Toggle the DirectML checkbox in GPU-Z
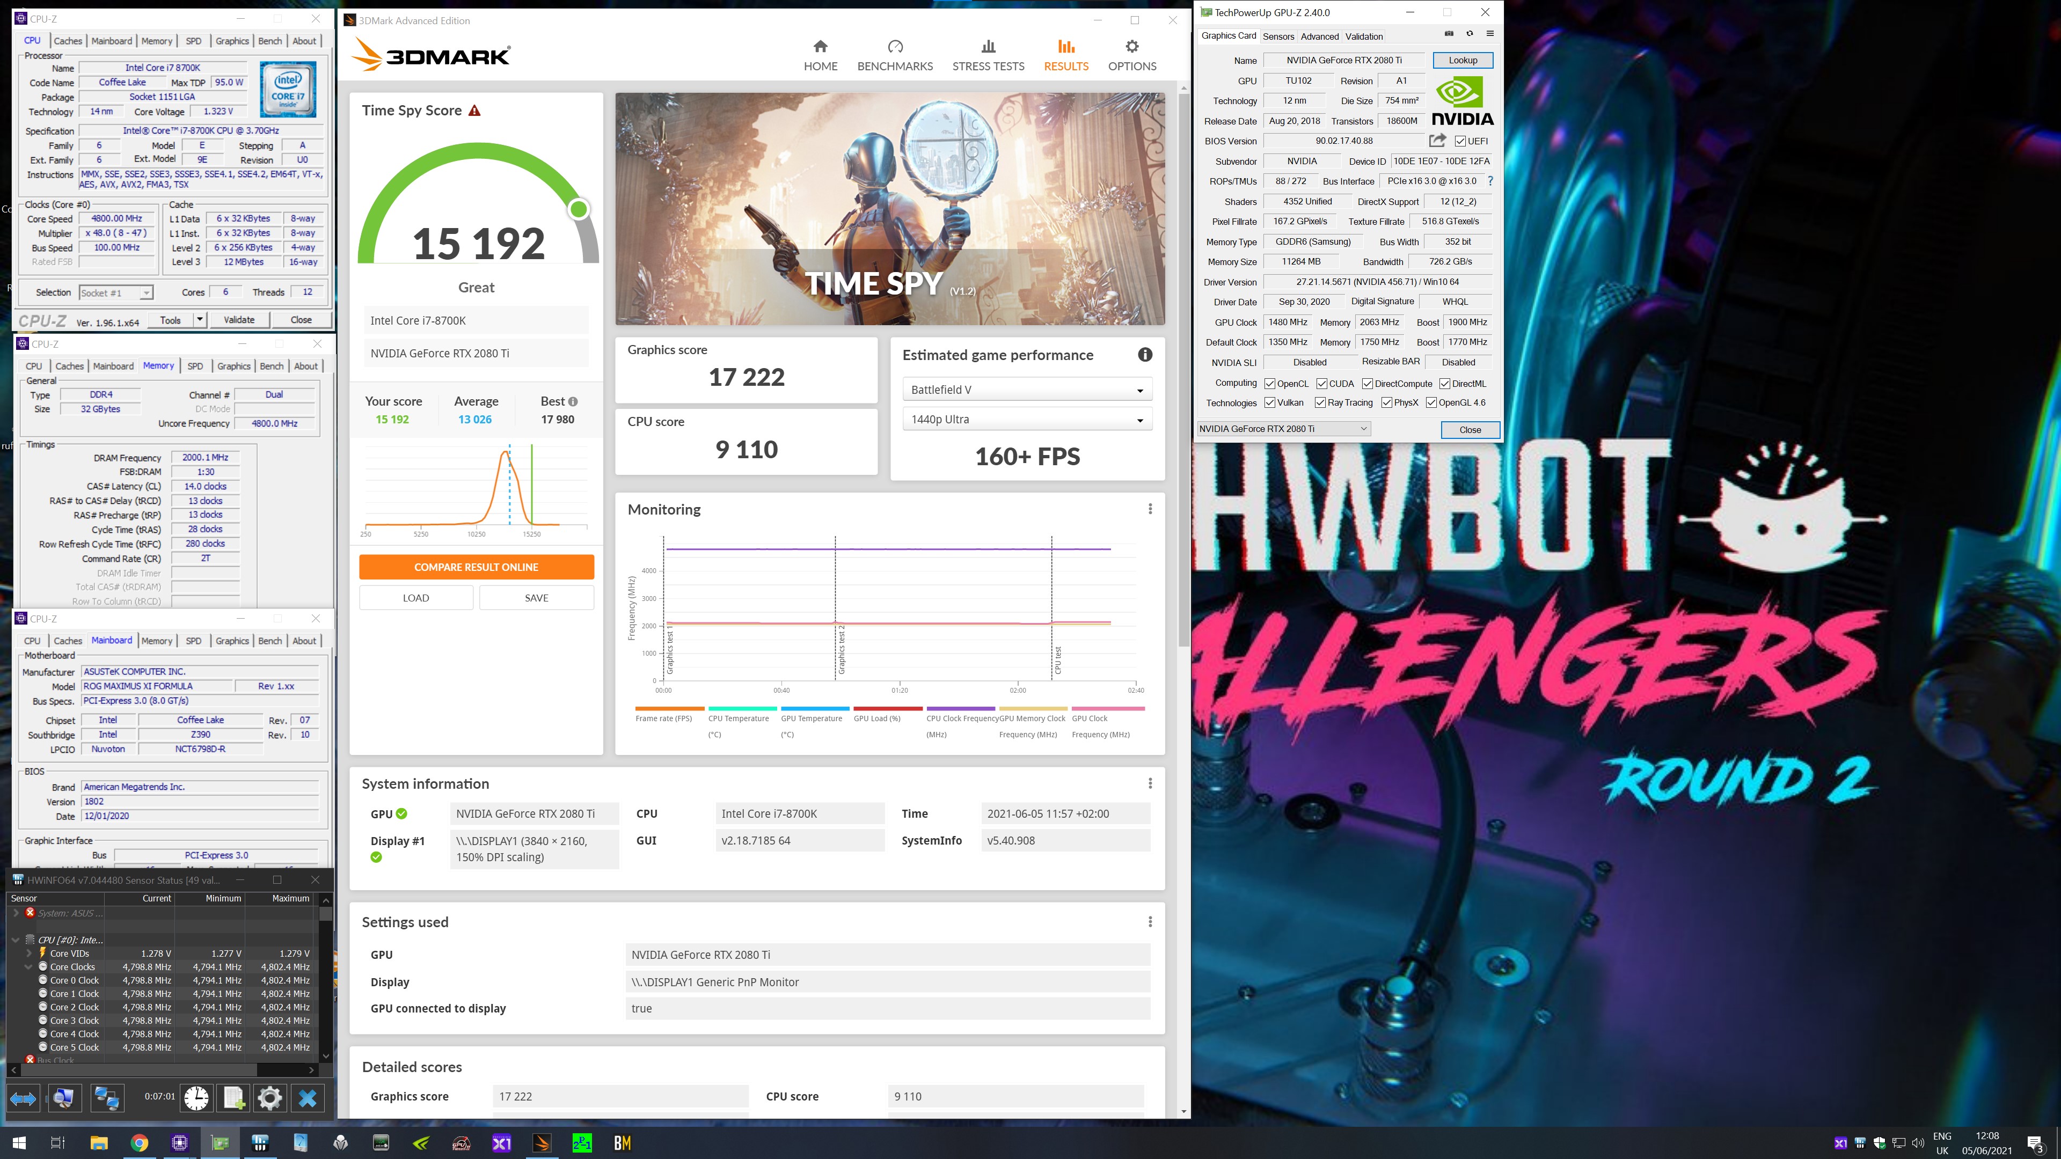The width and height of the screenshot is (2061, 1159). coord(1445,384)
